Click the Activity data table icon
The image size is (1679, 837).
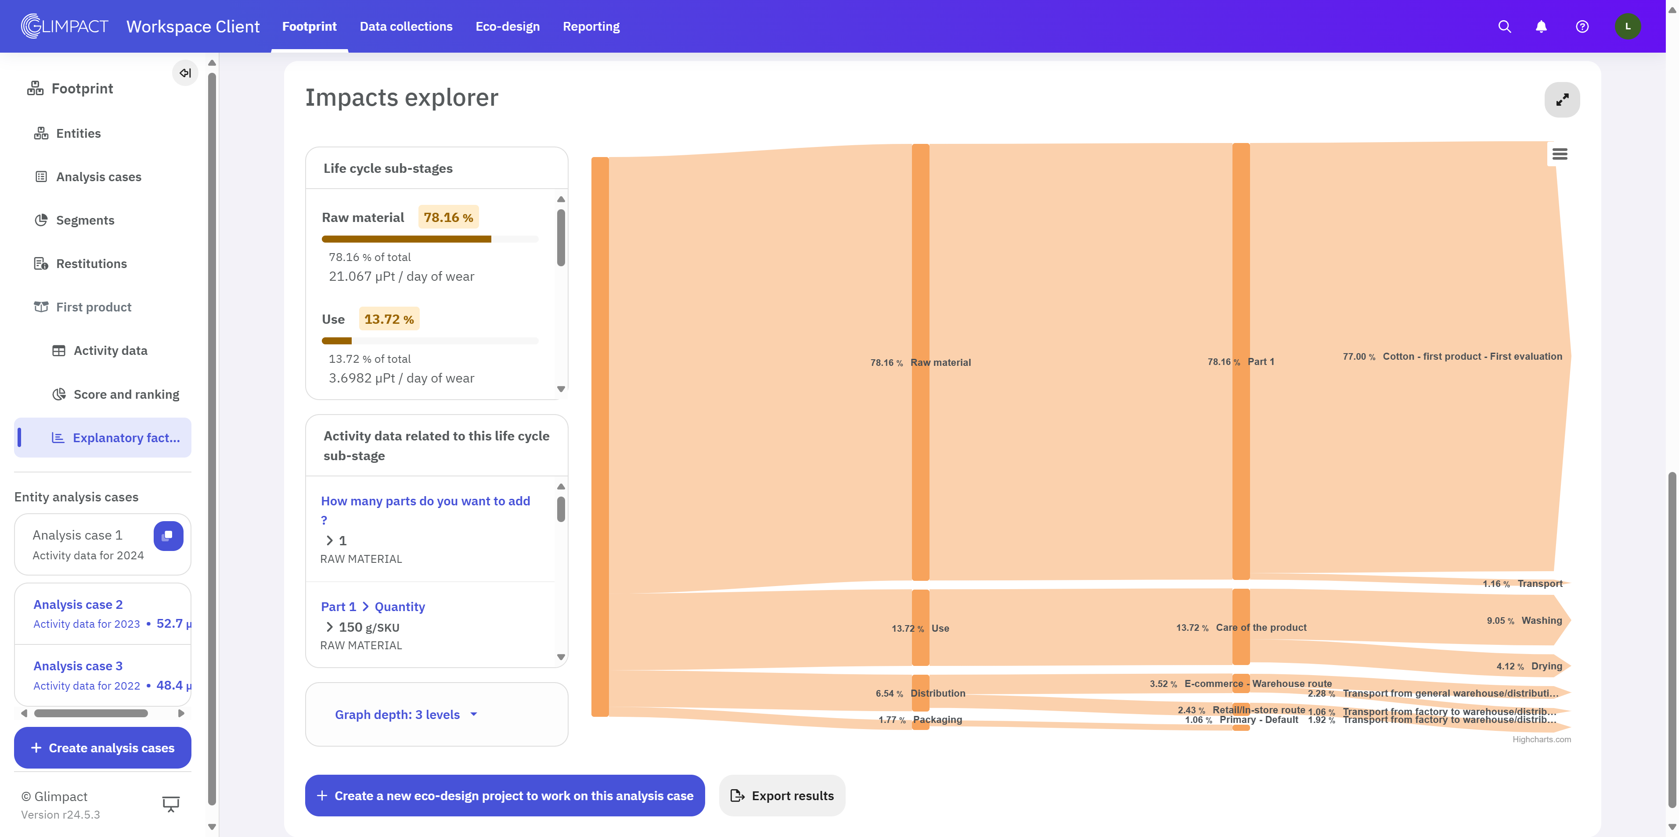point(59,351)
